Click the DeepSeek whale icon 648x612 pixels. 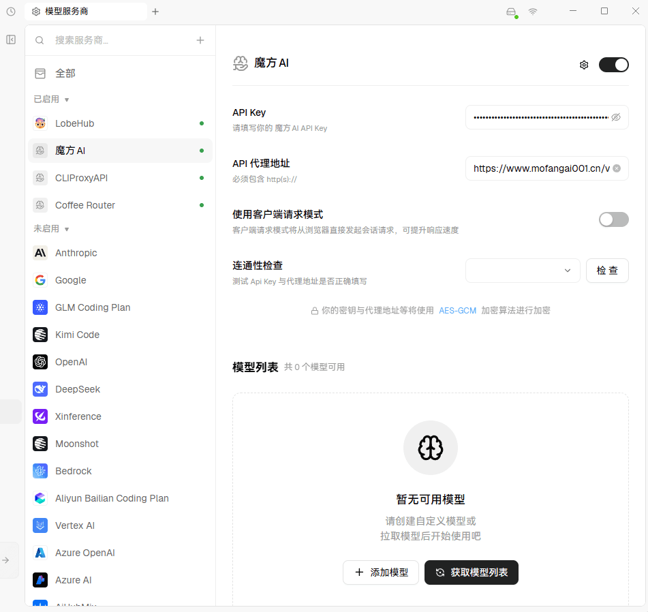coord(40,389)
